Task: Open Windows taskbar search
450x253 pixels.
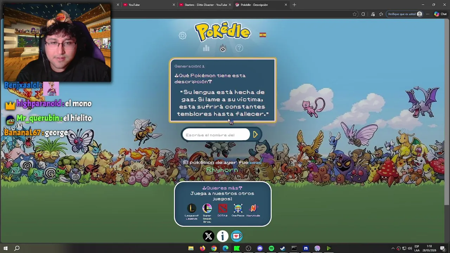Action: [17, 248]
